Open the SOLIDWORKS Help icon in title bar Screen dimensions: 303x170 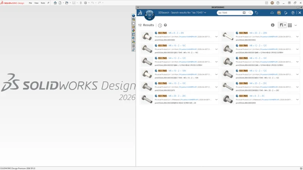278,3
